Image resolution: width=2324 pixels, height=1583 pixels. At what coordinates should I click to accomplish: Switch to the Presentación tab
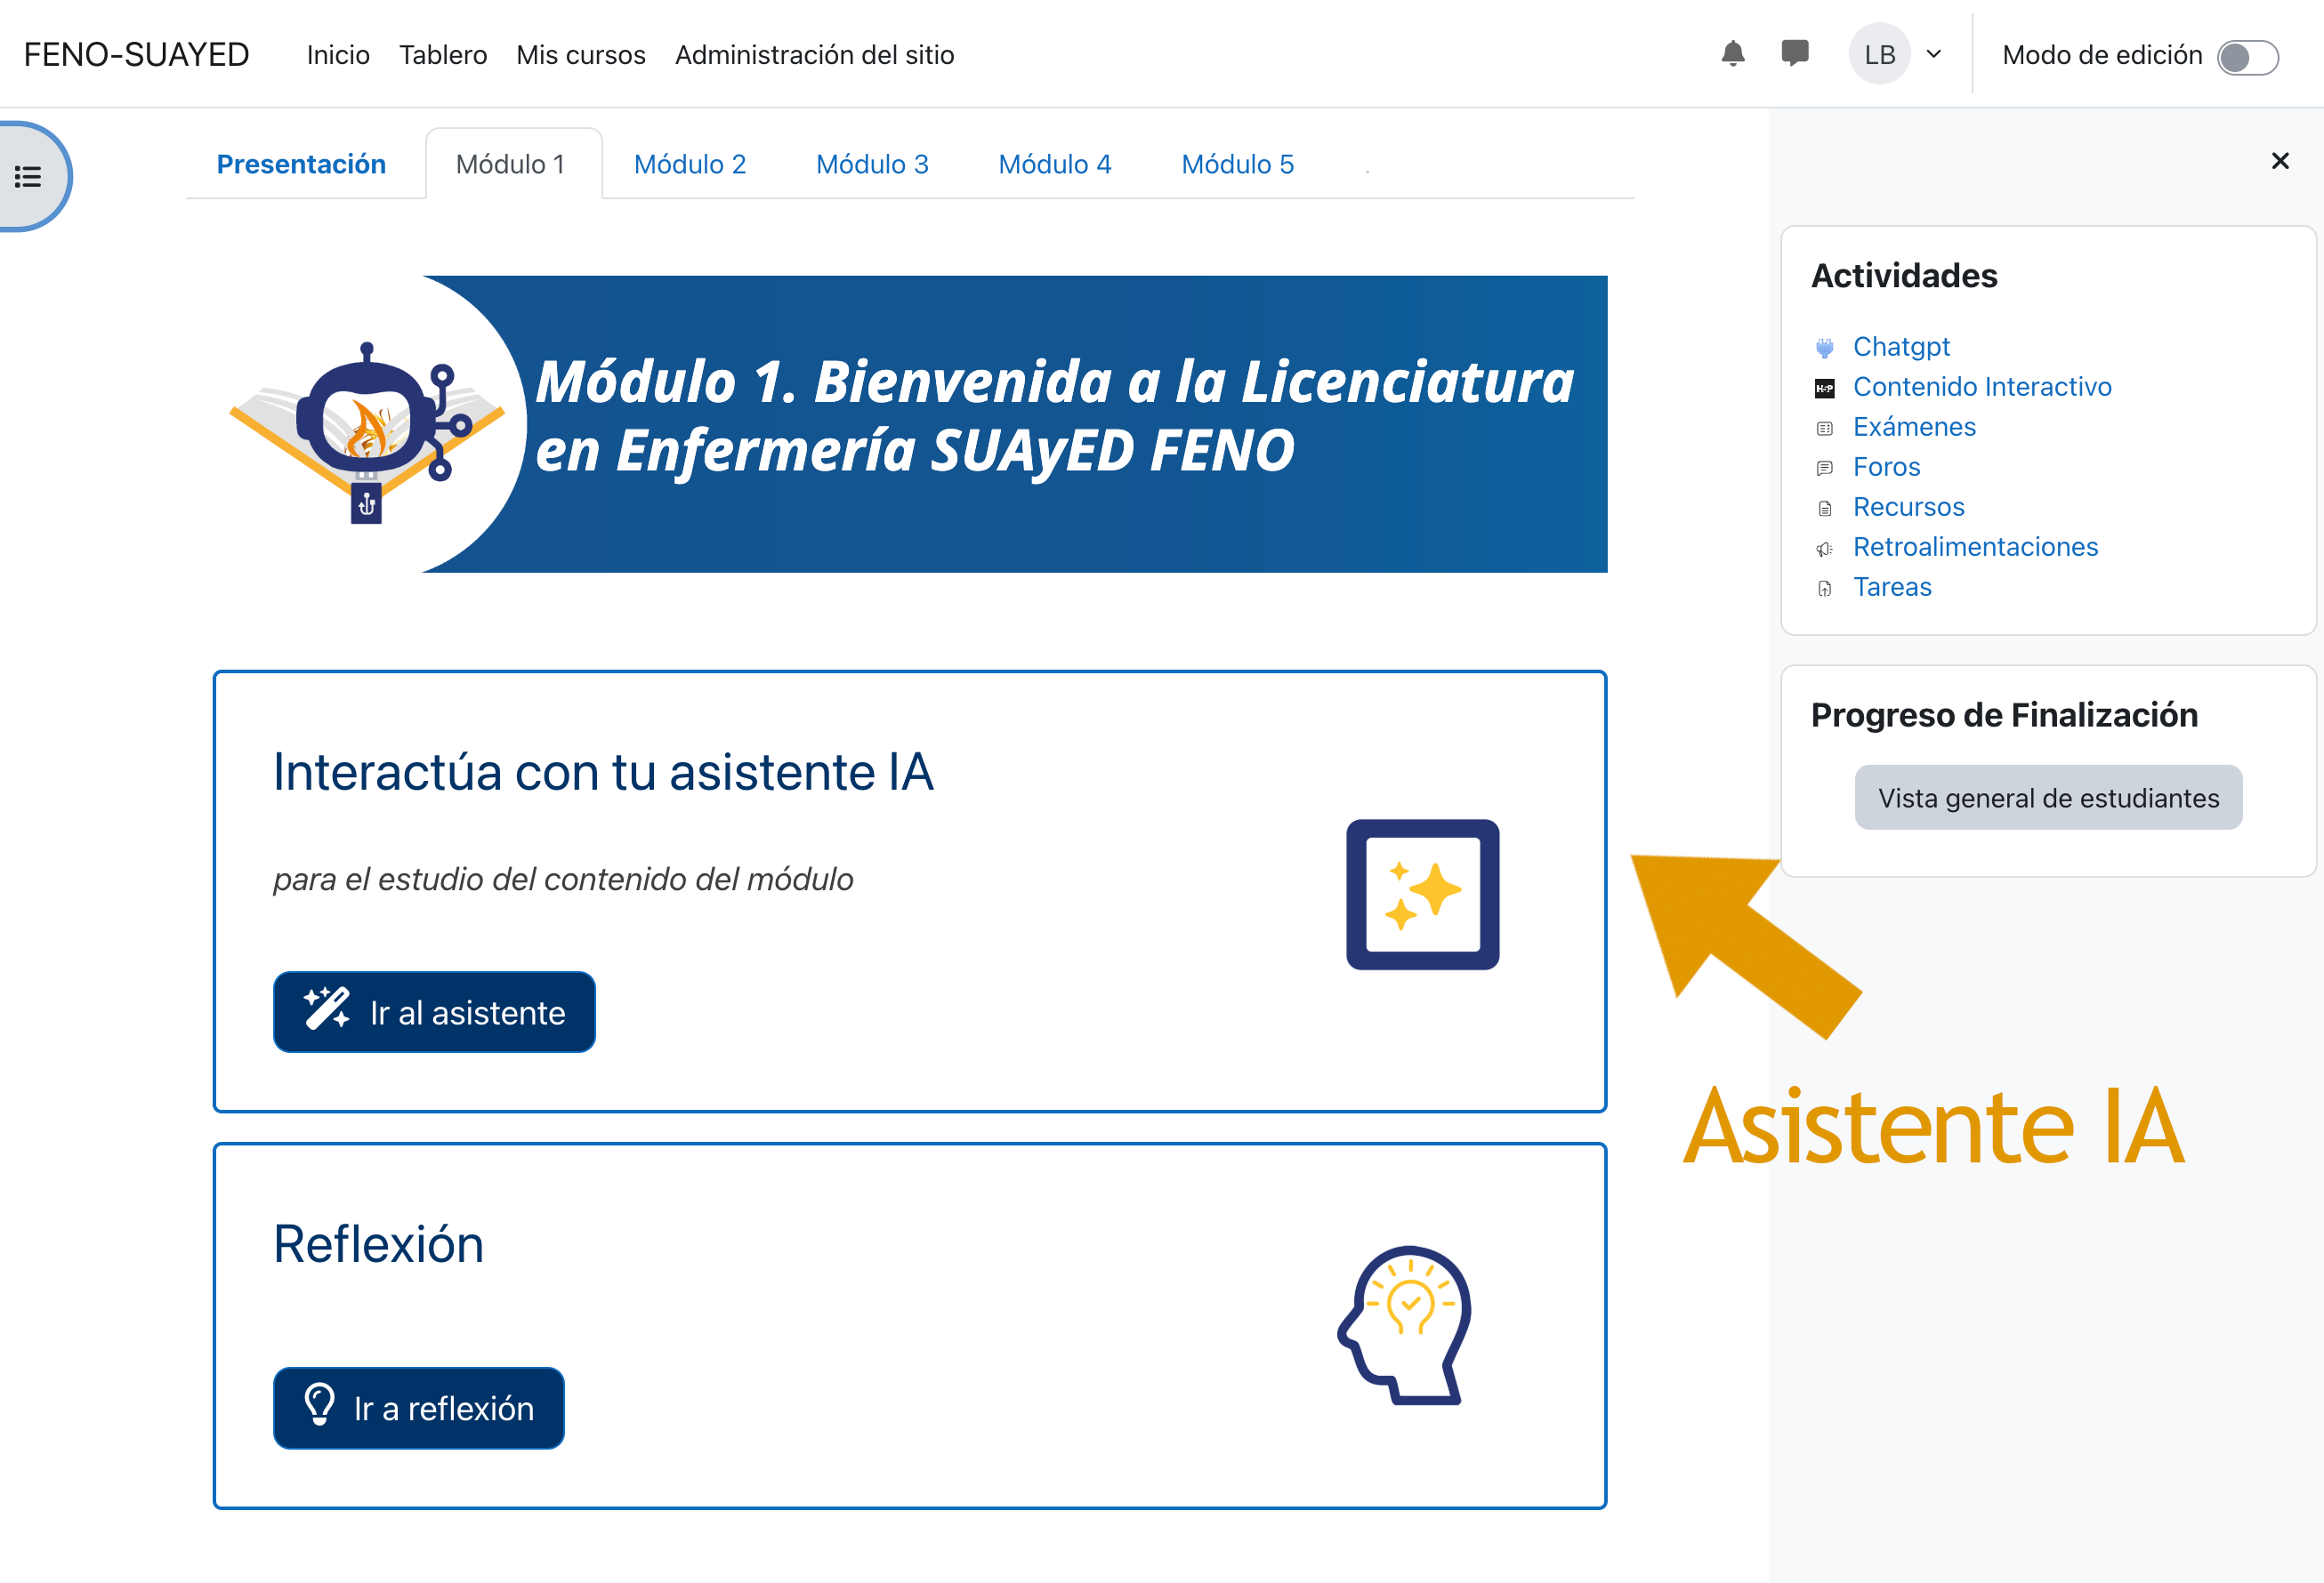(301, 164)
